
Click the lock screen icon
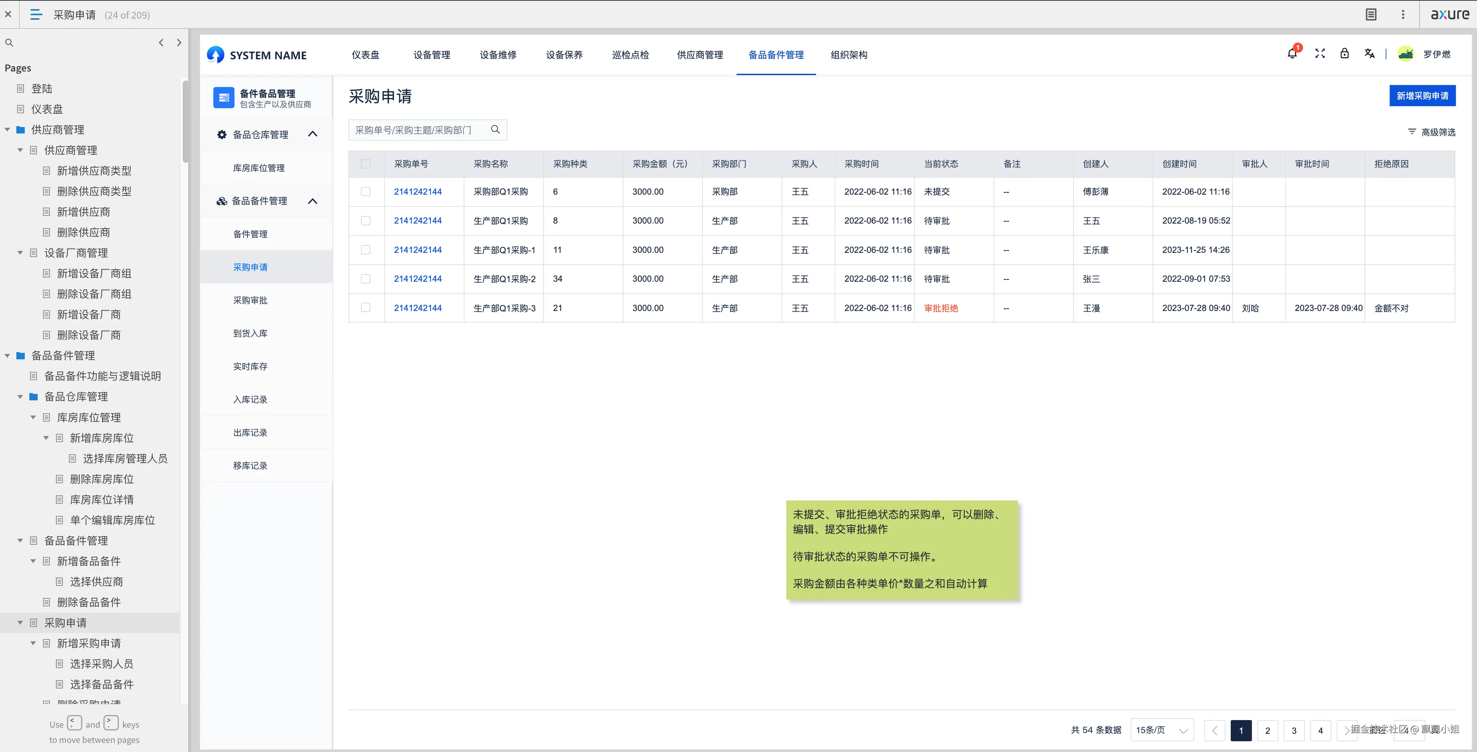(x=1345, y=54)
